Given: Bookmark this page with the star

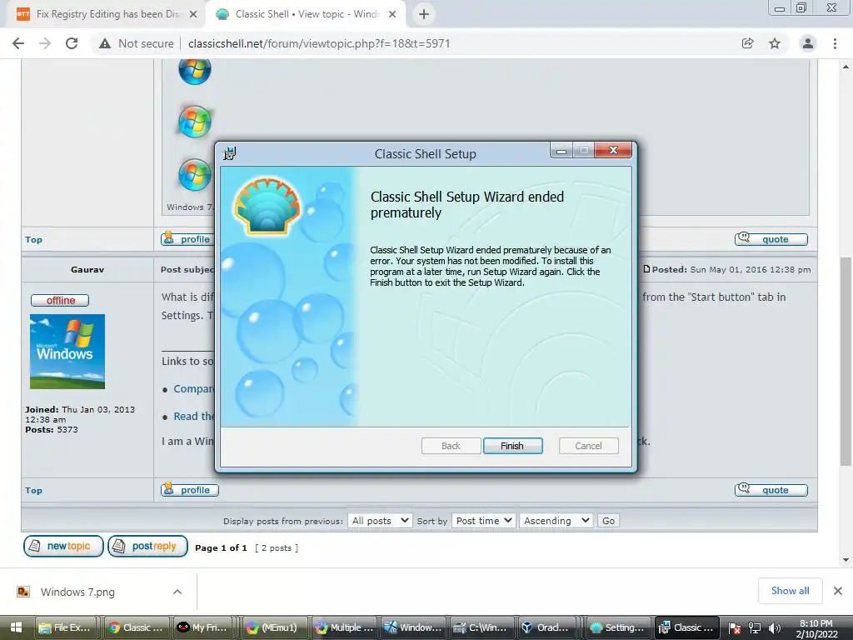Looking at the screenshot, I should (x=775, y=43).
